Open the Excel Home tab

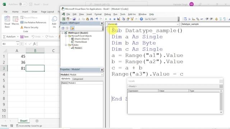(x=15, y=12)
